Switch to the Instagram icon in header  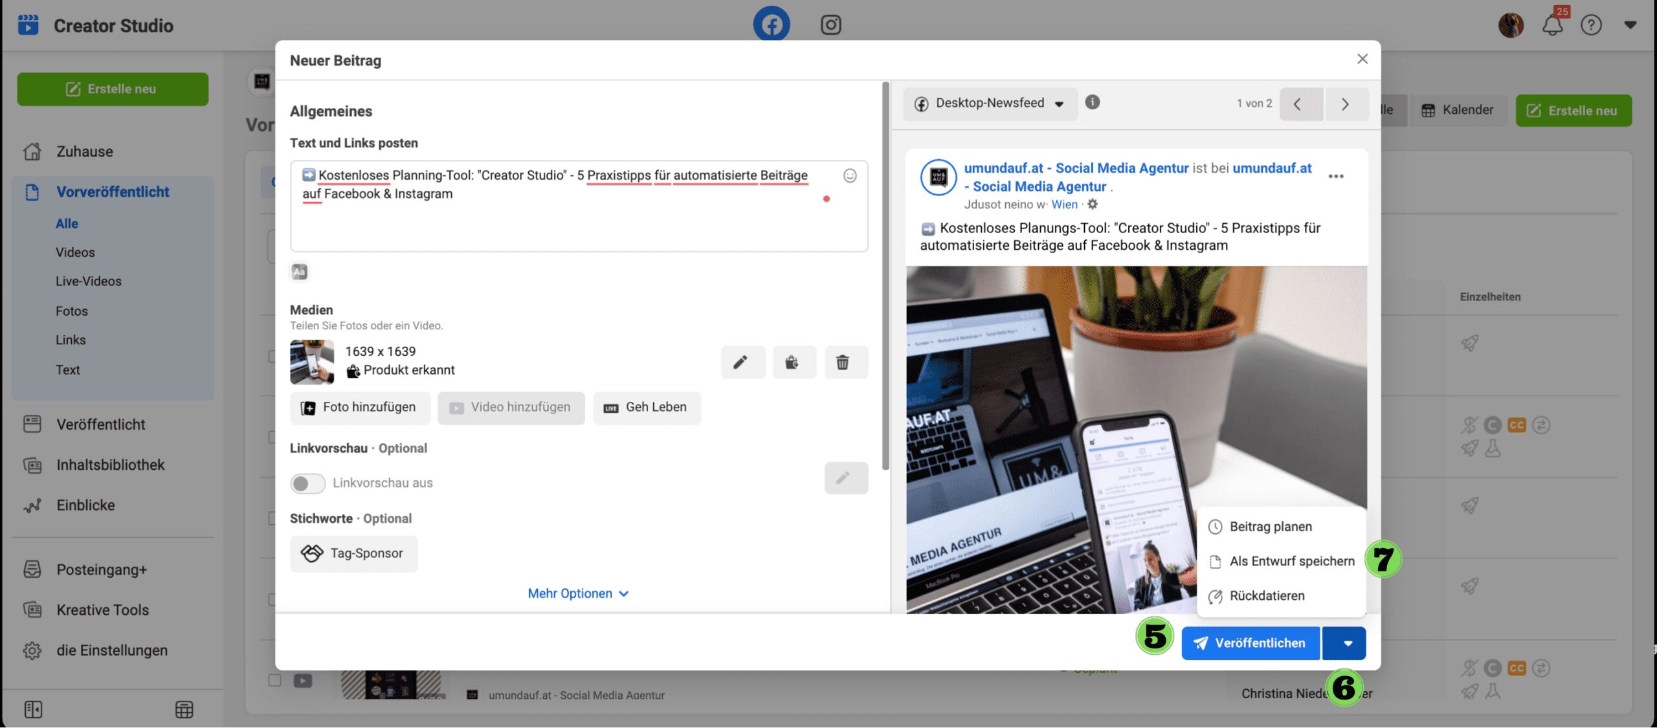pos(830,25)
